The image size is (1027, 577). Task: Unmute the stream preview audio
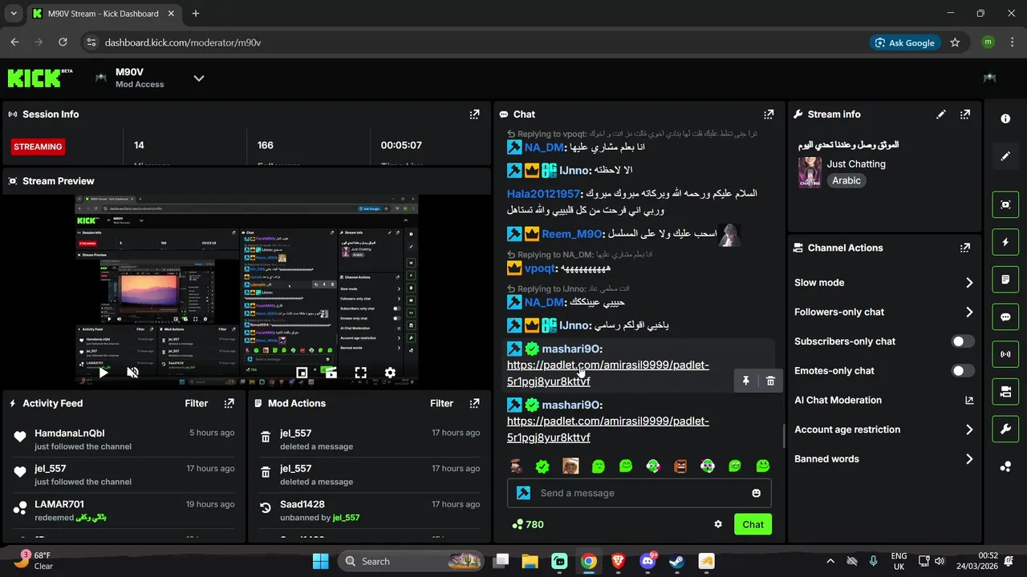(x=133, y=373)
